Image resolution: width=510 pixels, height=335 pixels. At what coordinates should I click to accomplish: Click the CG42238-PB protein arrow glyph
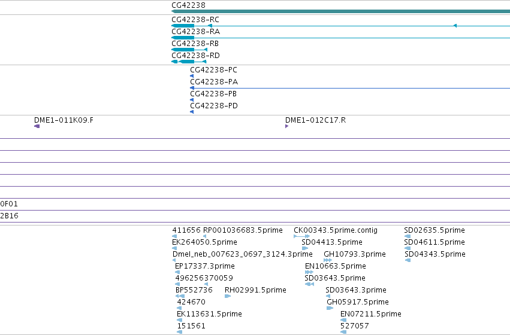click(x=192, y=100)
